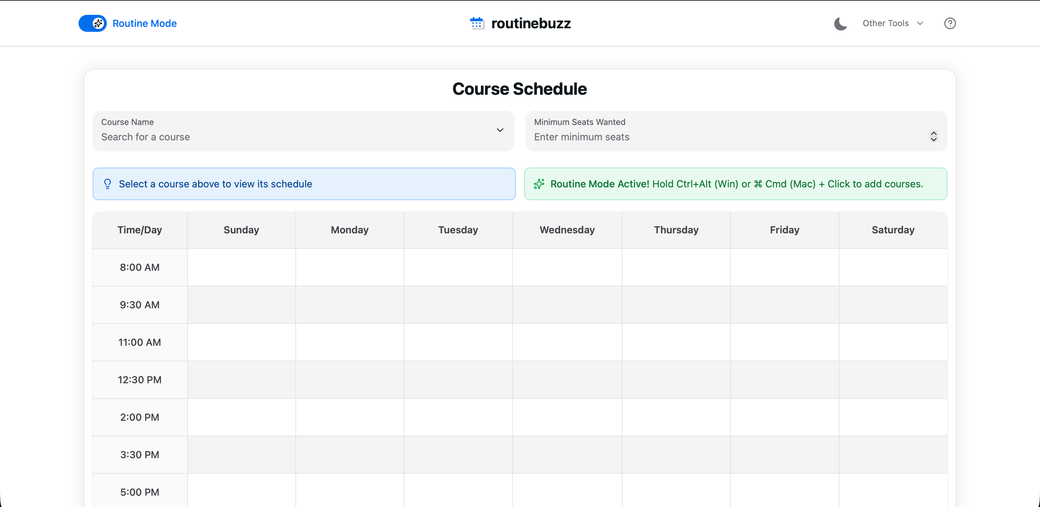Screen dimensions: 1040x507
Task: Toggle the Routine Mode switch off
Action: tap(92, 23)
